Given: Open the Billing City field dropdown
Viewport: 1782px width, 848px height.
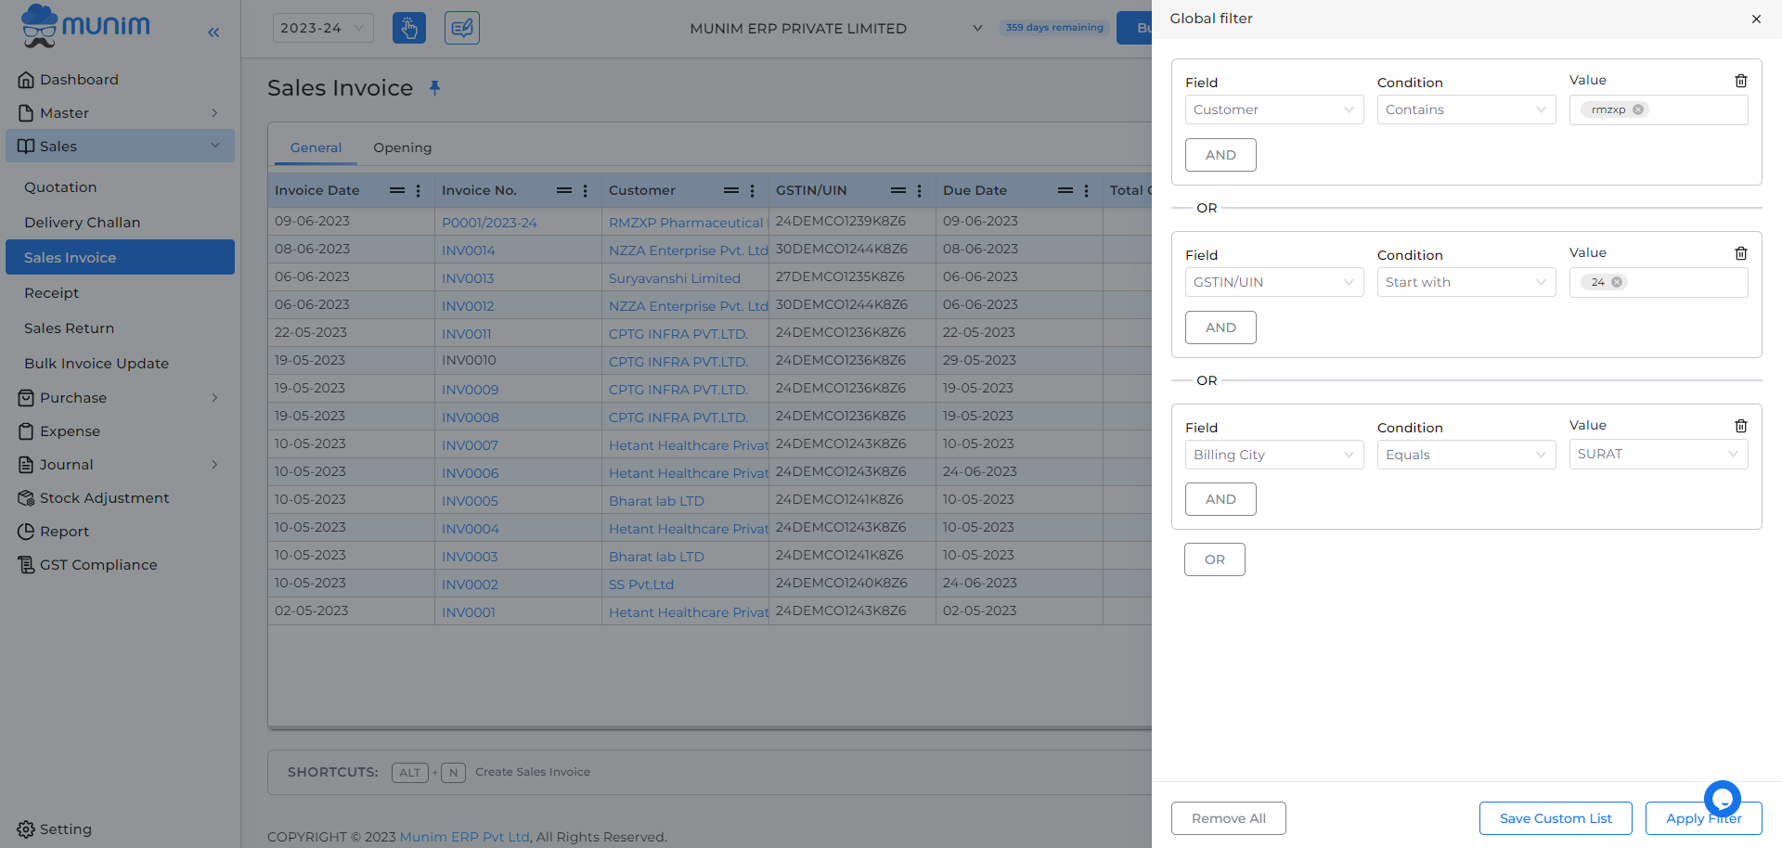Looking at the screenshot, I should click(1274, 455).
